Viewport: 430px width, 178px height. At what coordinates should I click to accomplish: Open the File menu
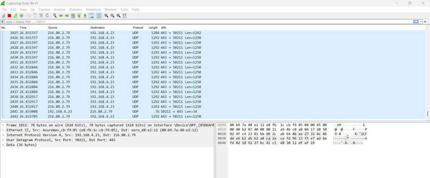click(4, 10)
